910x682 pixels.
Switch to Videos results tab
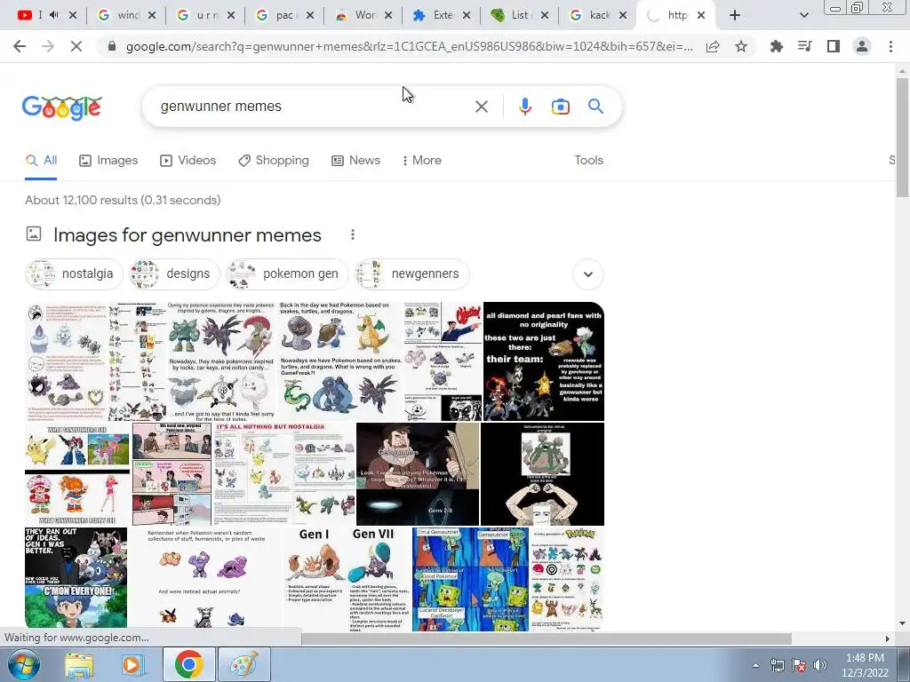point(188,161)
